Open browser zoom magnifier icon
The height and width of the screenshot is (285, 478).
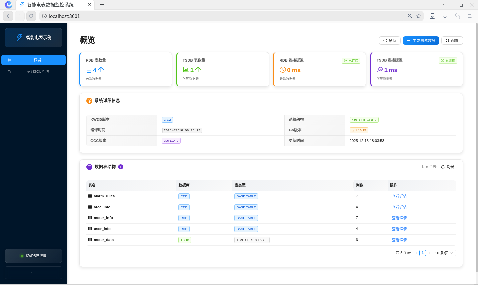[410, 16]
